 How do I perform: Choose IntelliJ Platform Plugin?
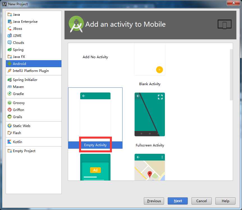34,71
